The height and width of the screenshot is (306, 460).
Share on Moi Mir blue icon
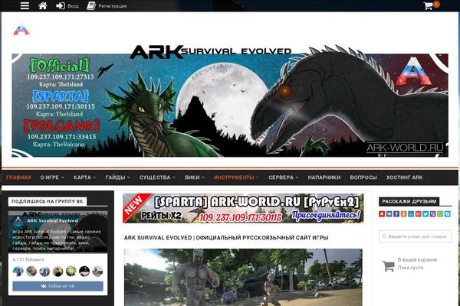[411, 214]
